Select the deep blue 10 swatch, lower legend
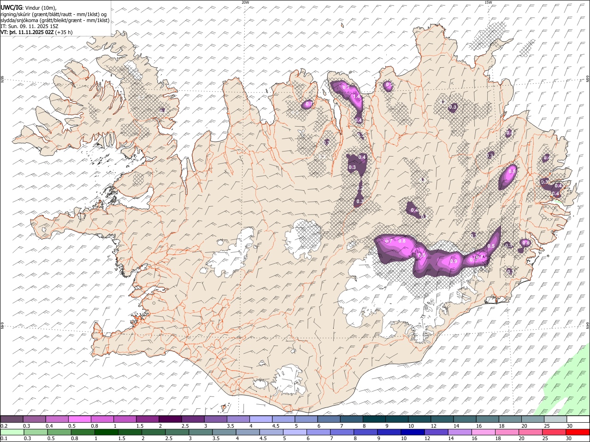 (413, 432)
